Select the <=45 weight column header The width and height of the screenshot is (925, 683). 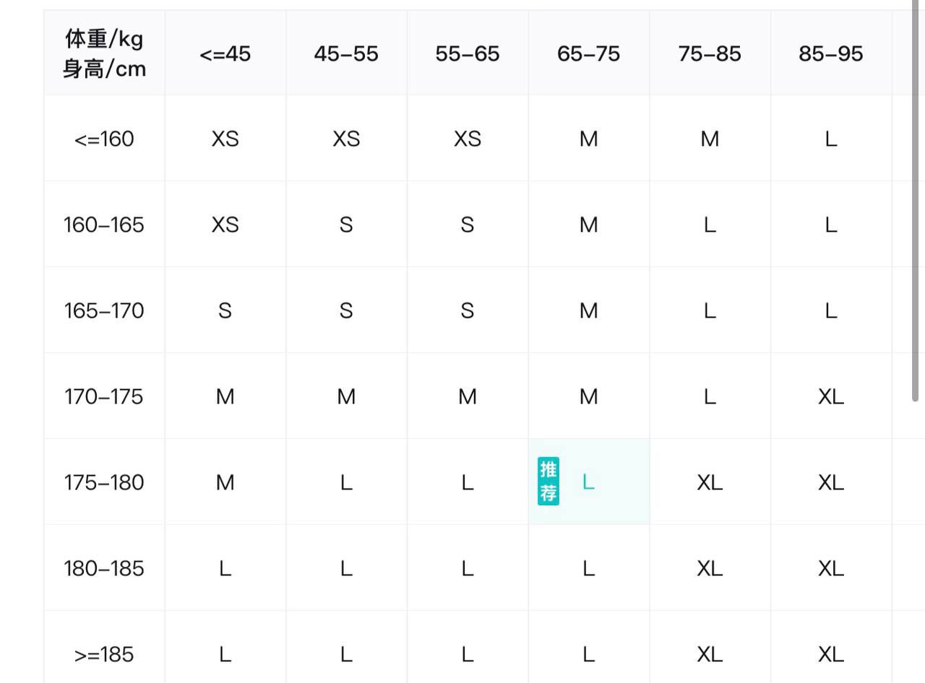coord(225,54)
